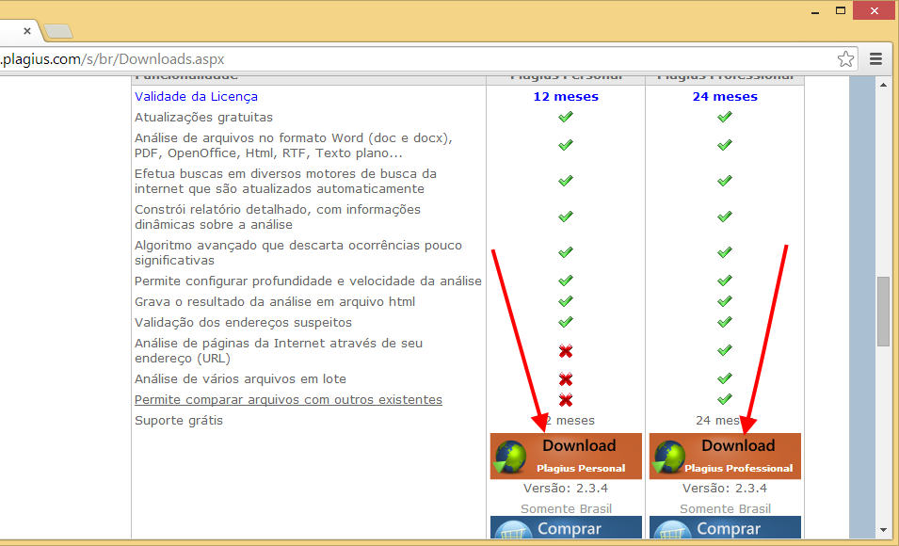Open the comparar arquivos com outros existentes link
This screenshot has width=899, height=546.
[x=286, y=399]
